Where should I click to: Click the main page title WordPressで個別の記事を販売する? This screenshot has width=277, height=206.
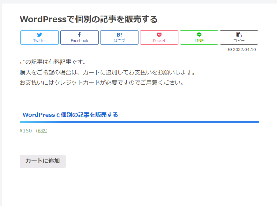point(89,19)
